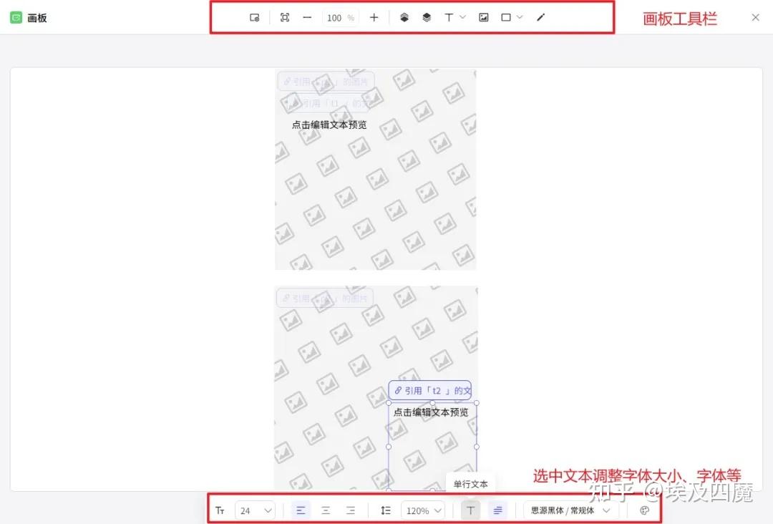Screen dimensions: 773x524
Task: Select the pen drawing tool
Action: (x=541, y=18)
